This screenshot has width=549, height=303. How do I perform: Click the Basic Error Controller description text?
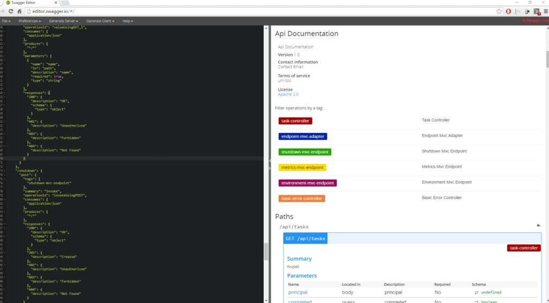click(x=442, y=198)
